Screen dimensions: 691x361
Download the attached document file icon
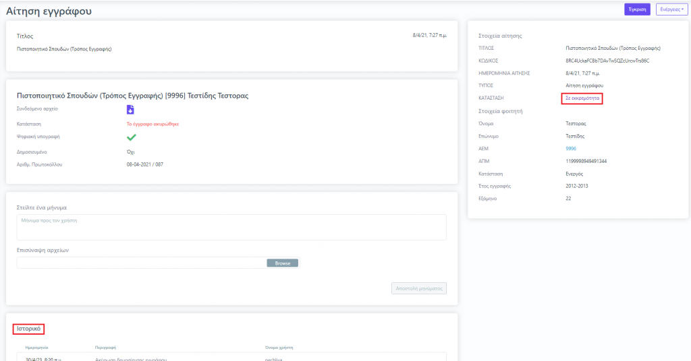tap(130, 110)
